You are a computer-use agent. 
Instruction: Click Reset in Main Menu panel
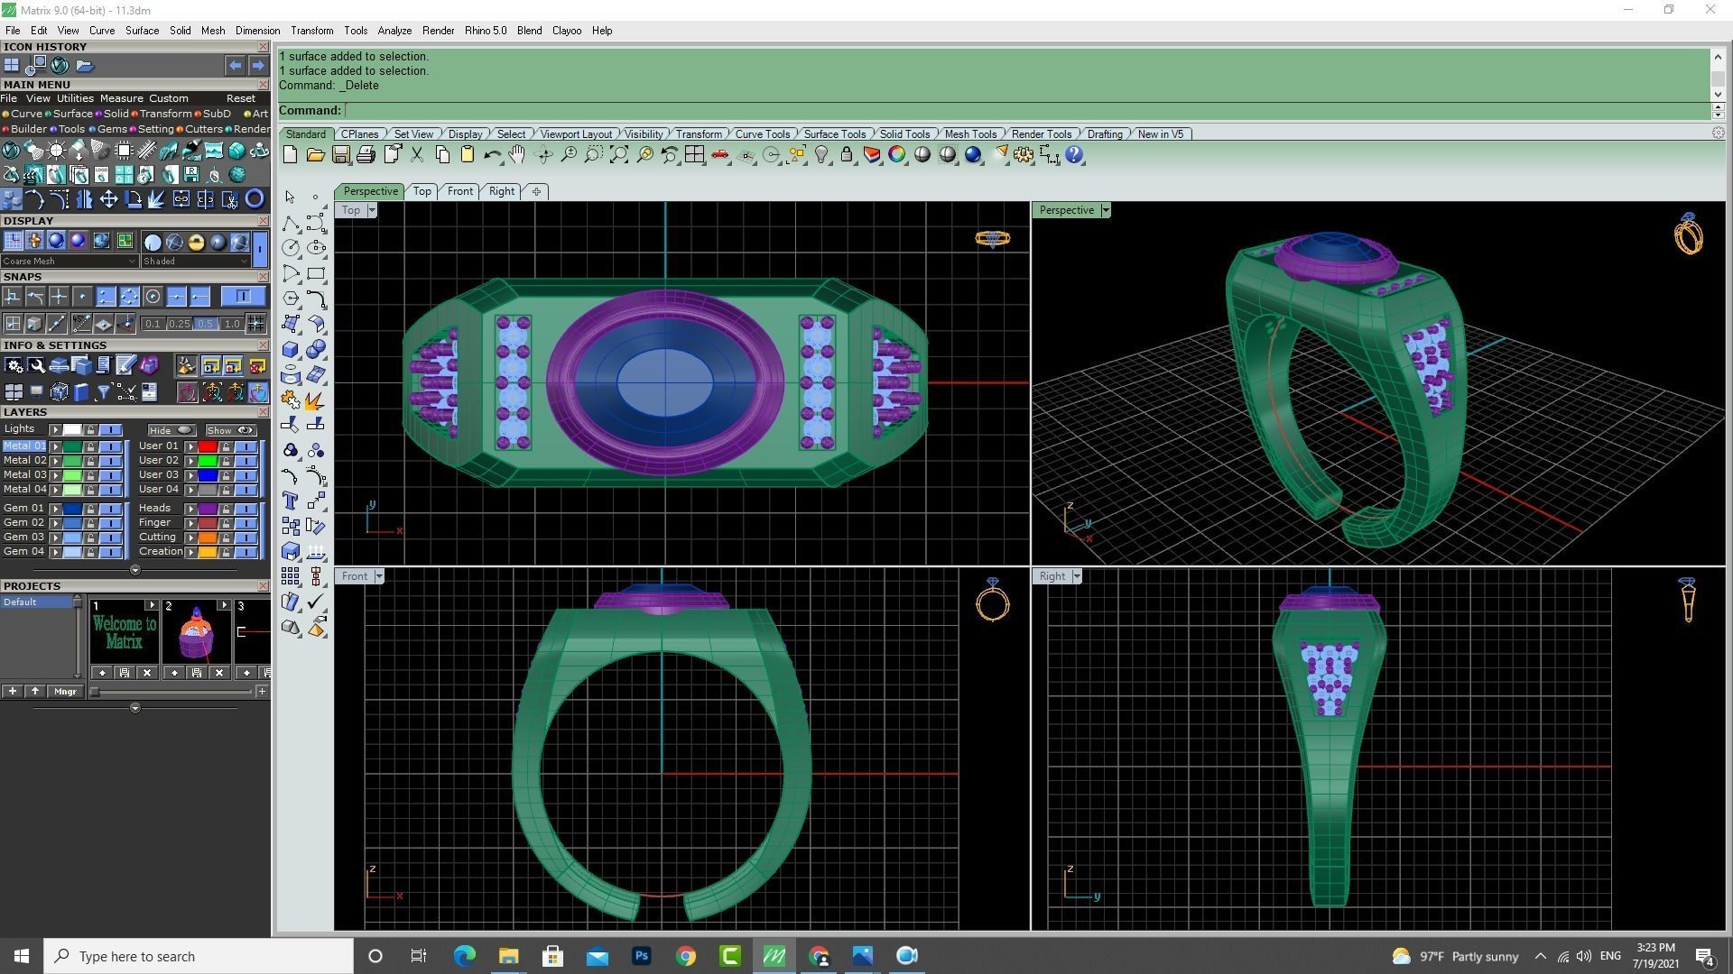point(240,98)
